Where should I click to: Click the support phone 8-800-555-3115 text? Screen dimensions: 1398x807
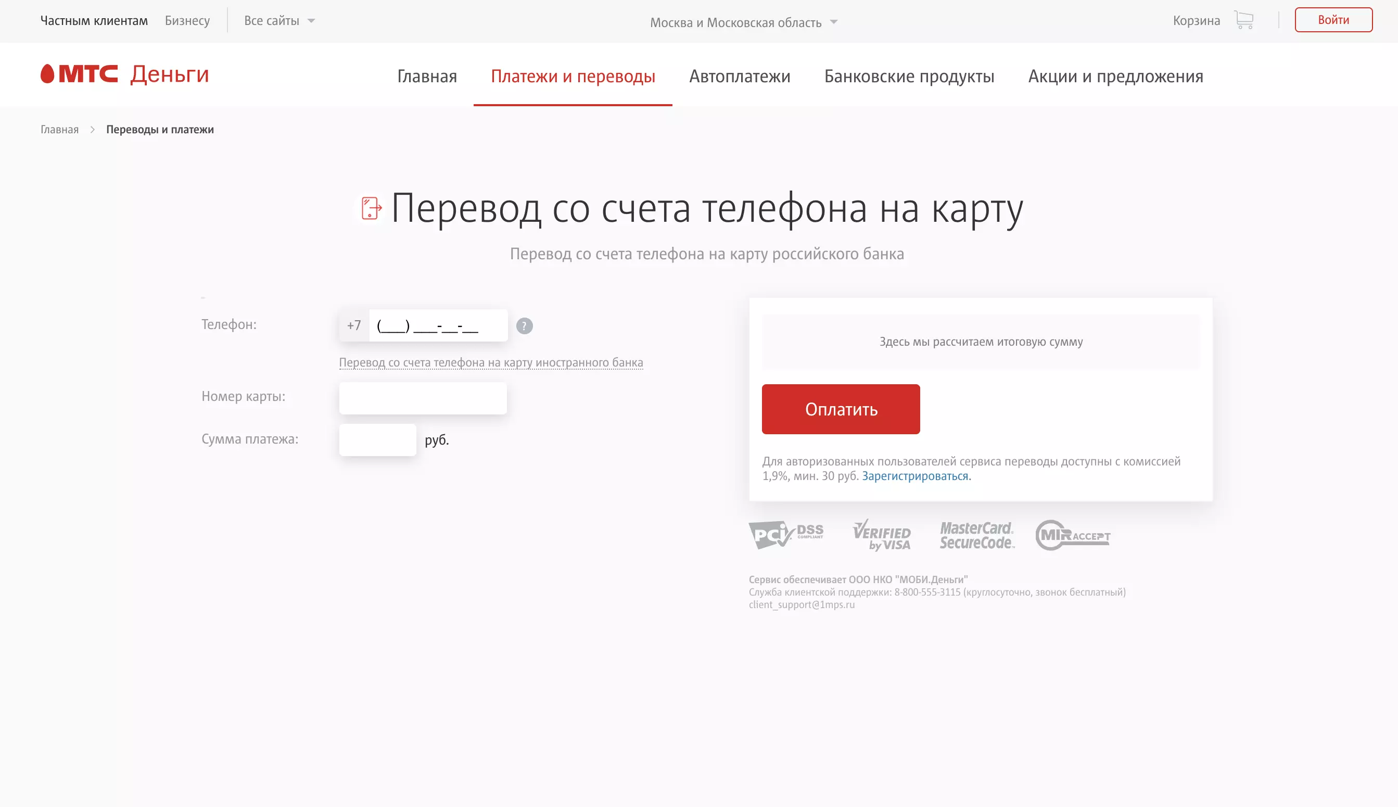pyautogui.click(x=927, y=592)
